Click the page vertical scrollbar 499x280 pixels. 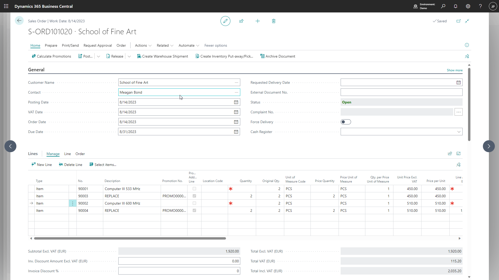(469, 104)
